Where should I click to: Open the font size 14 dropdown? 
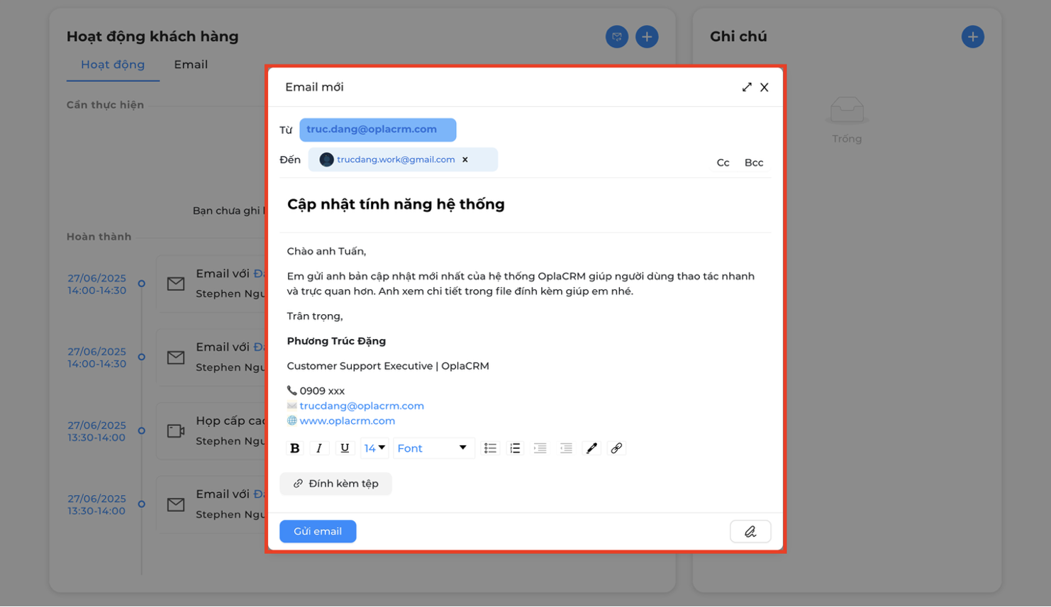tap(374, 448)
